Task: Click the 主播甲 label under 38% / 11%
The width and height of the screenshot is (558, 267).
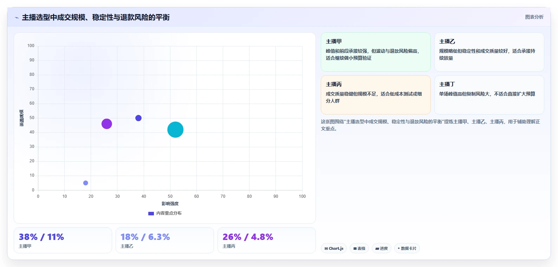Action: coord(25,246)
